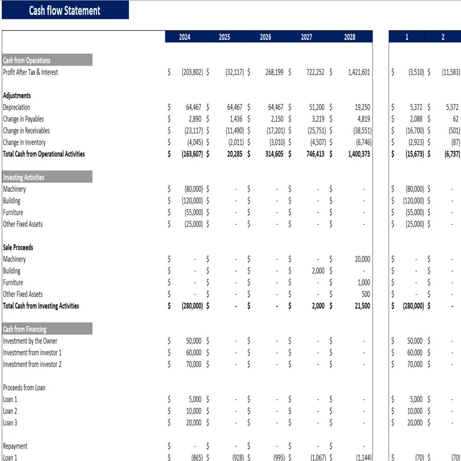Select the Depreciation row label
This screenshot has height=461, width=461.
[17, 107]
